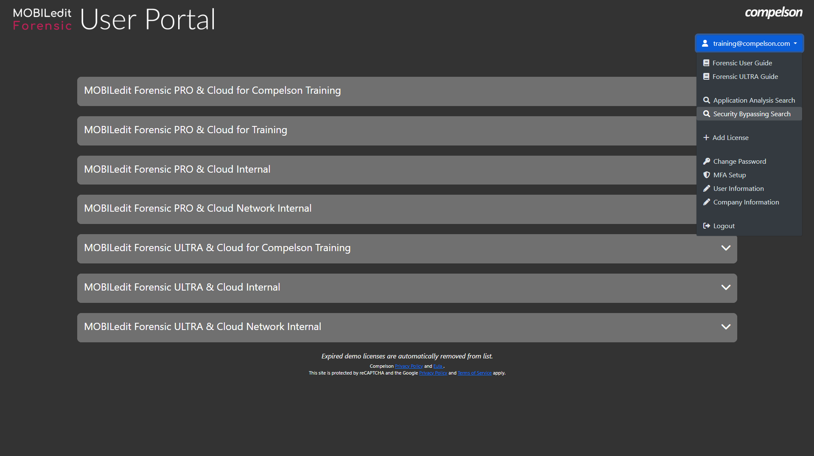Open the Eula link in the footer
814x456 pixels.
(x=438, y=366)
